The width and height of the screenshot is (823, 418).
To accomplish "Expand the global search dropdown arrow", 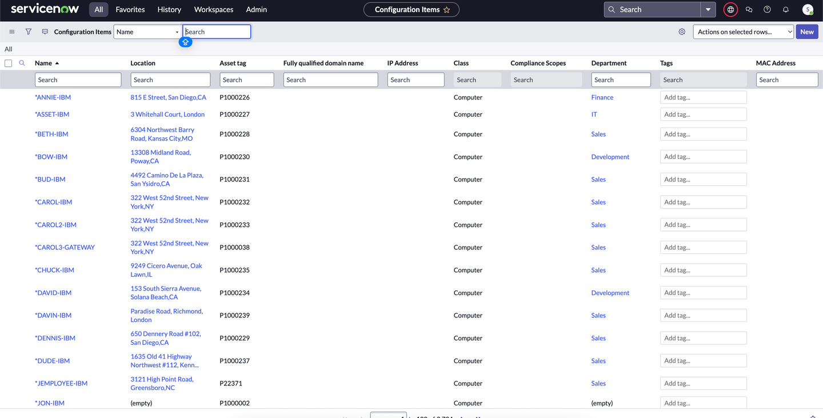I will point(708,10).
